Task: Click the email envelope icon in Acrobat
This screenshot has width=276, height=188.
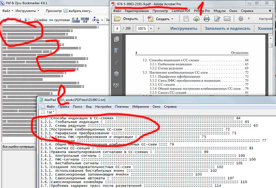Action: 227,19
